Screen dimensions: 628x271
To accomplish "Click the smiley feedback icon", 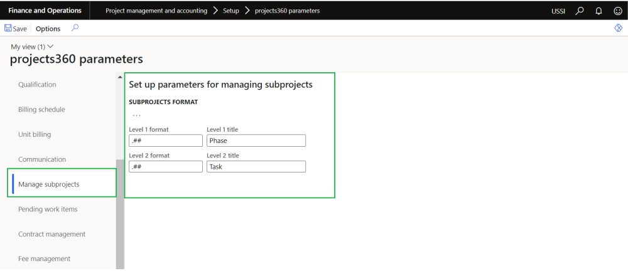I will pos(617,11).
